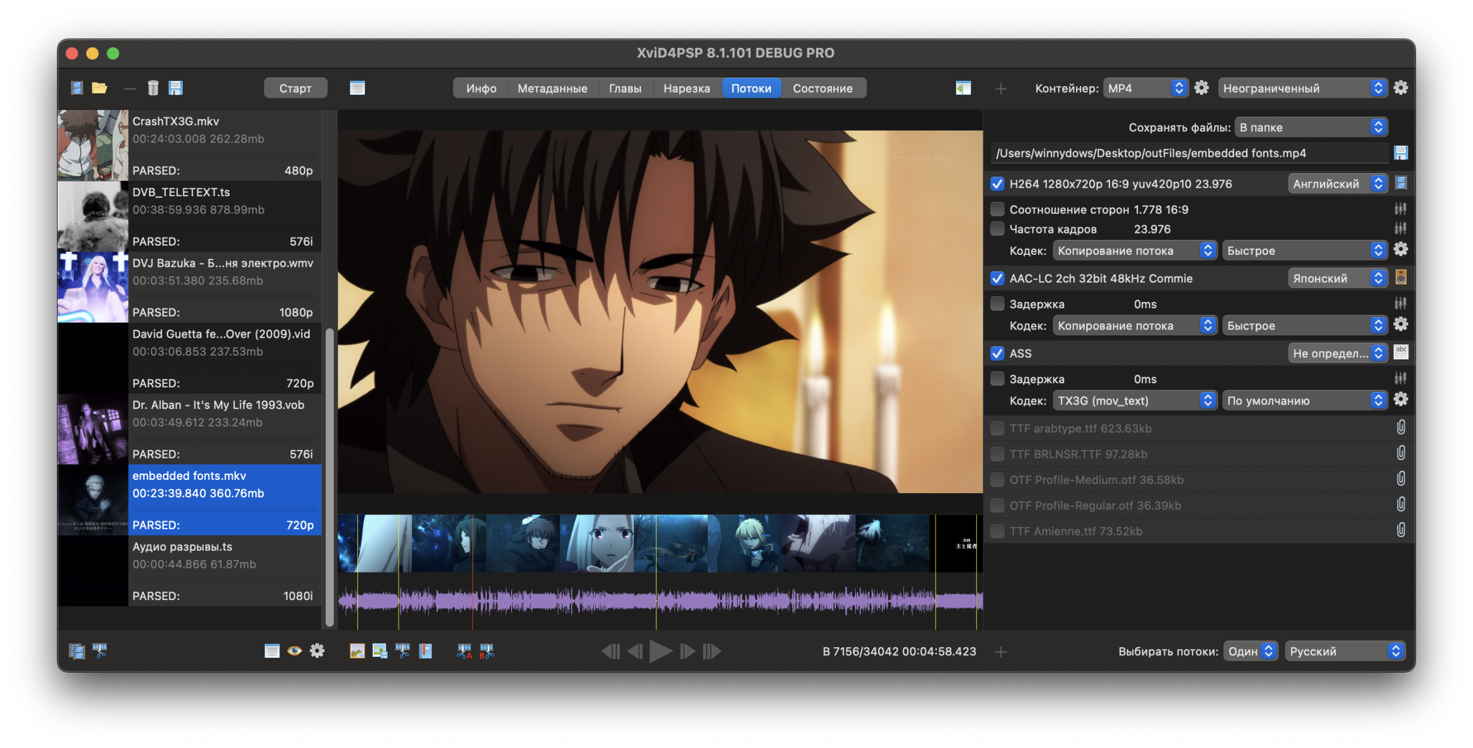Open folder with the yellow folder icon

point(100,87)
